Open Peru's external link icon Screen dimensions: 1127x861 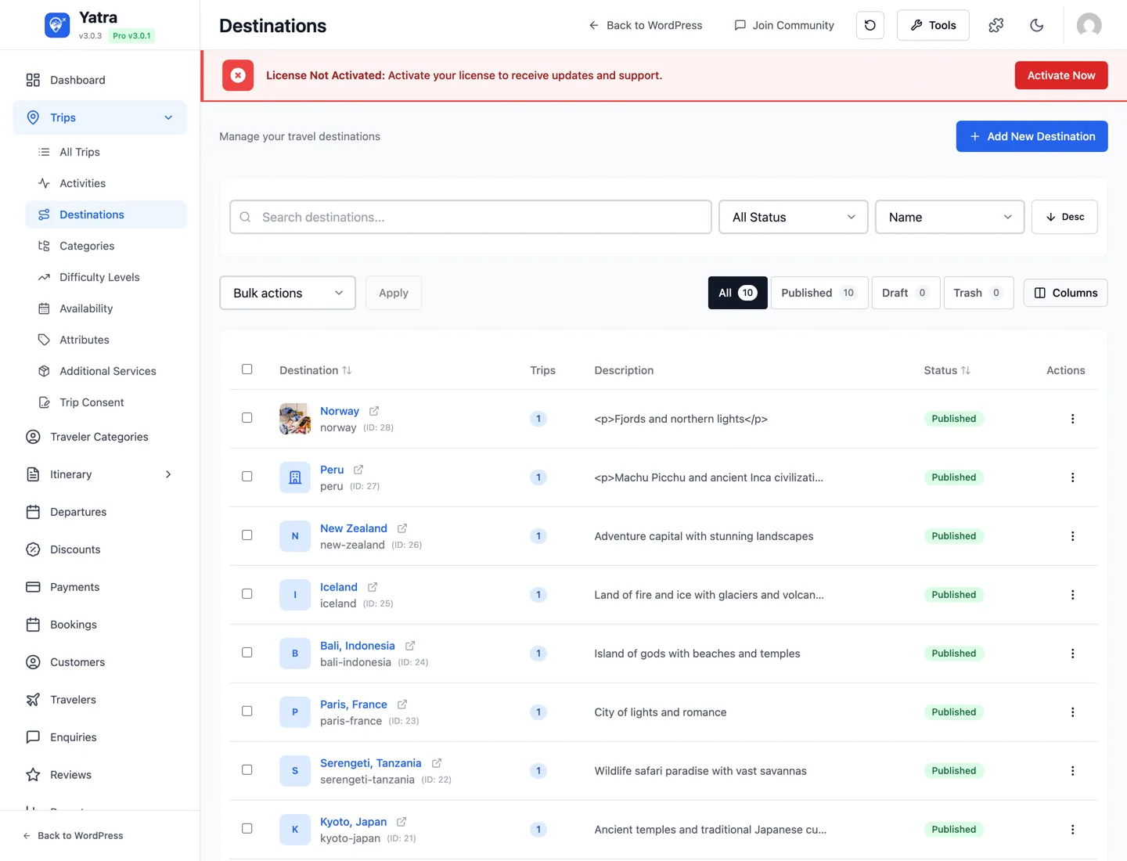(x=358, y=470)
